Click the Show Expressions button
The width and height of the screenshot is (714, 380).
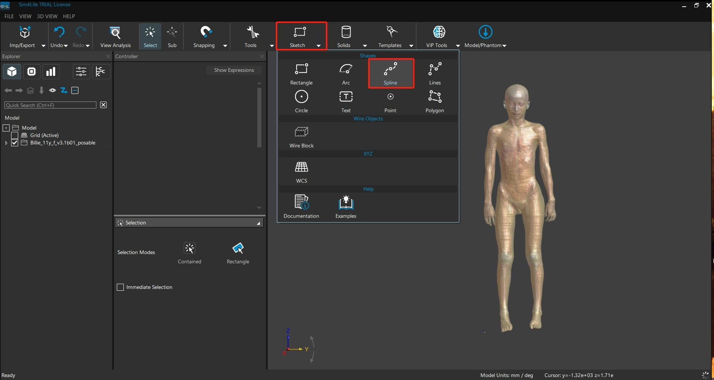(x=234, y=70)
